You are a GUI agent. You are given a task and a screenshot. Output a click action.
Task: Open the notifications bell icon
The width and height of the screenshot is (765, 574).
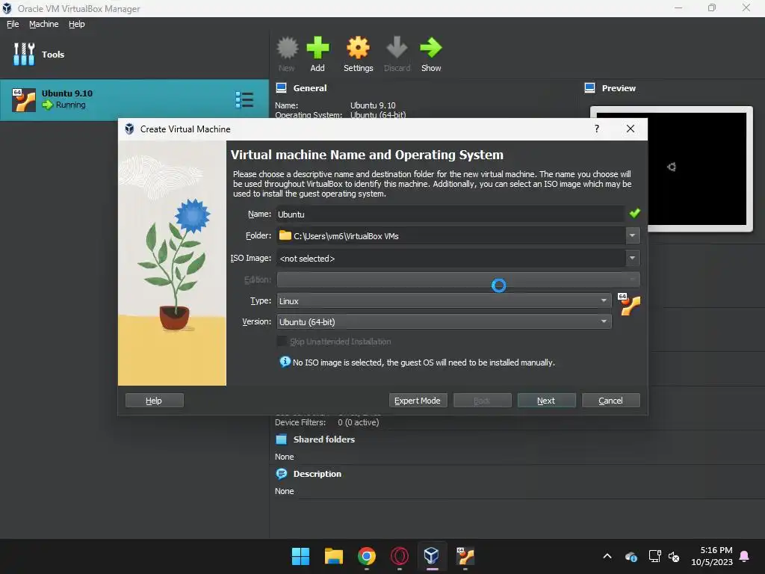[745, 556]
